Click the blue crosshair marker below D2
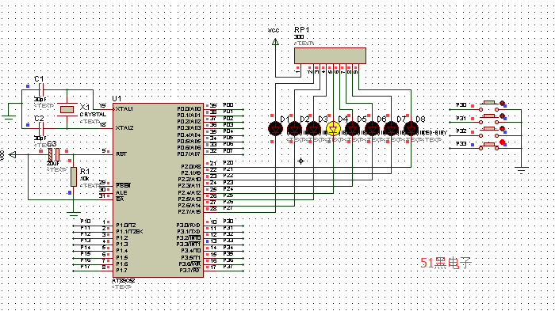This screenshot has width=555, height=311. [x=300, y=161]
